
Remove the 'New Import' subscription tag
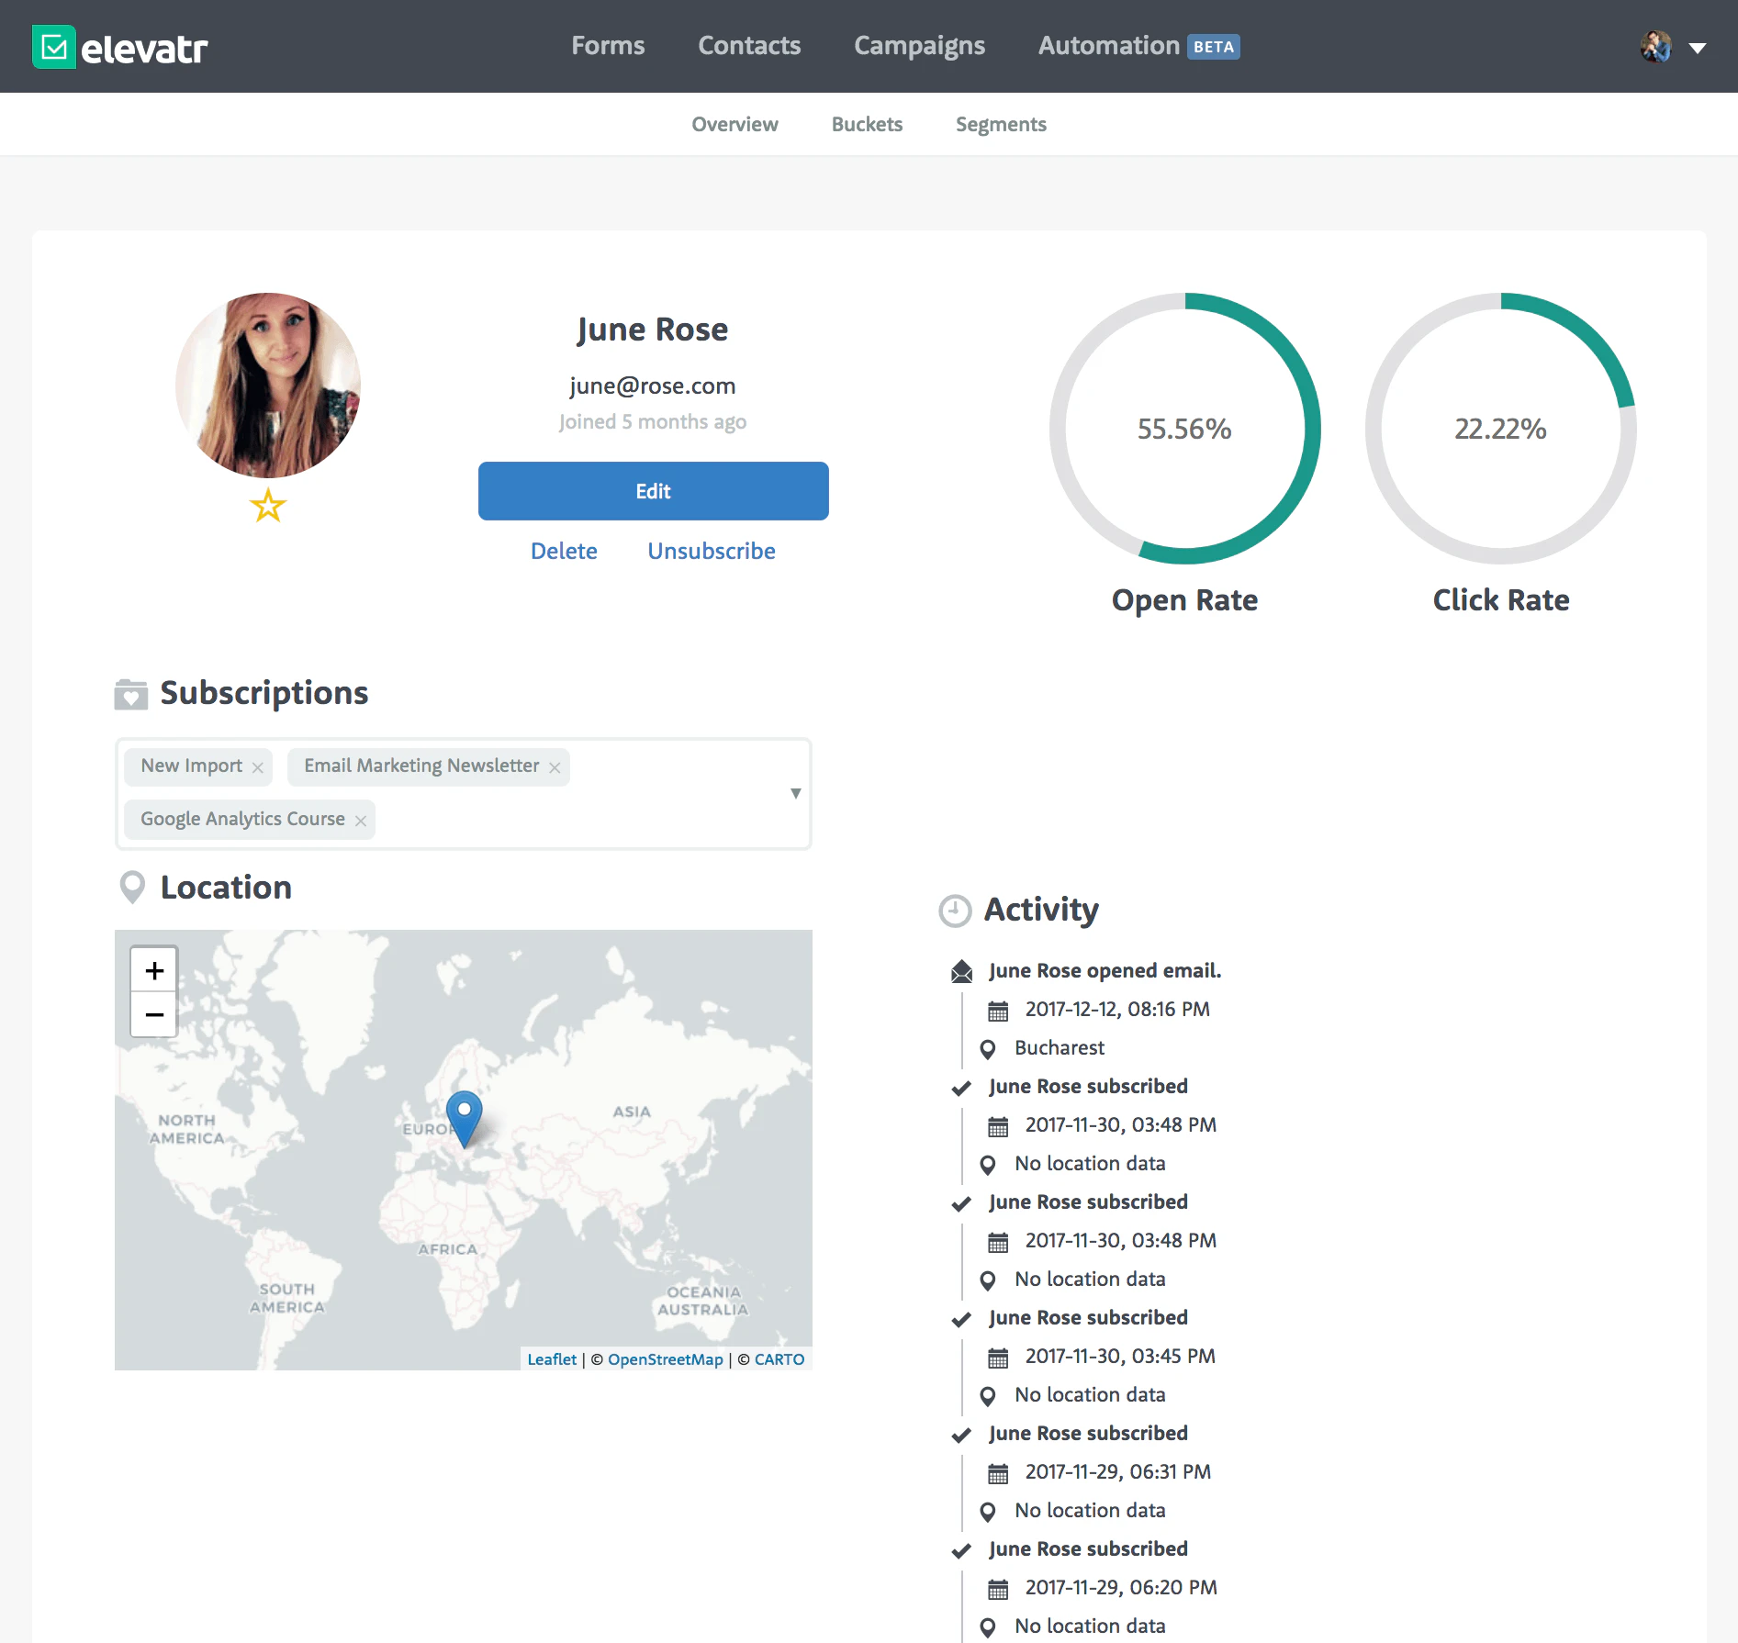click(x=260, y=766)
